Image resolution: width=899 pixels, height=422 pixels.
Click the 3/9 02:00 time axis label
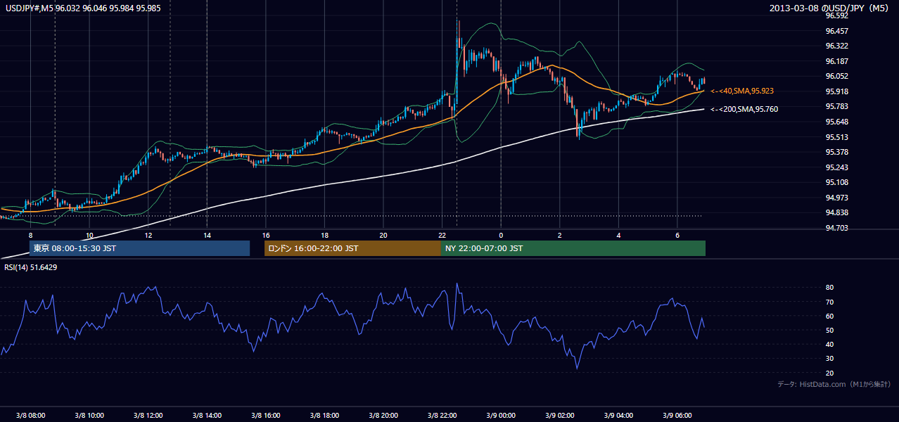(x=560, y=415)
